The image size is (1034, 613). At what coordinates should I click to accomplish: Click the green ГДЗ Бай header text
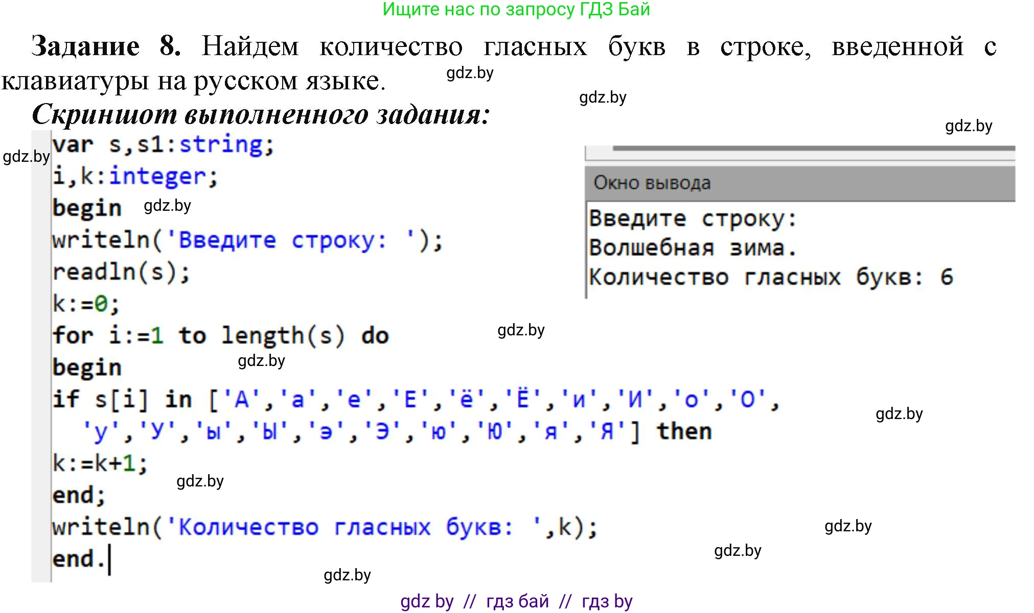(516, 11)
